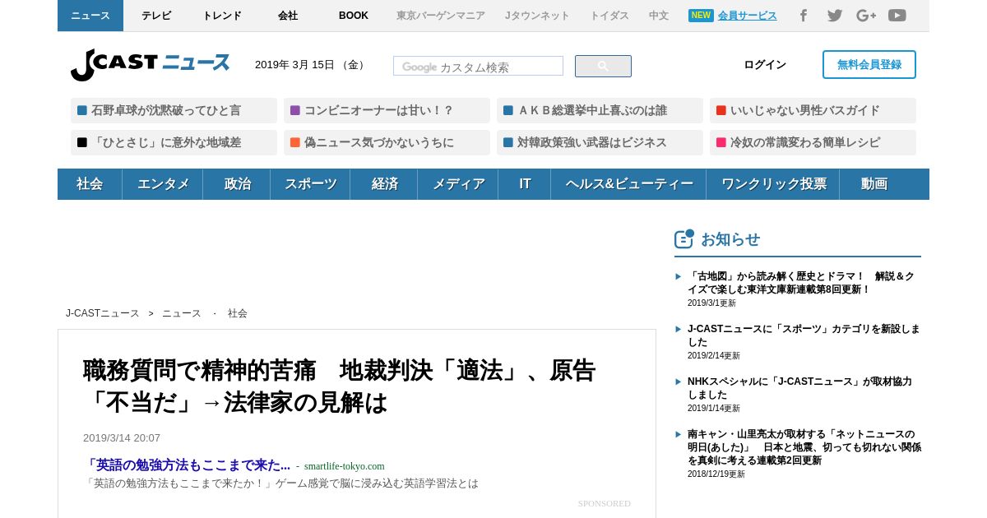Click the article date 2019/3/14 20:07
The height and width of the screenshot is (518, 987).
pos(122,438)
